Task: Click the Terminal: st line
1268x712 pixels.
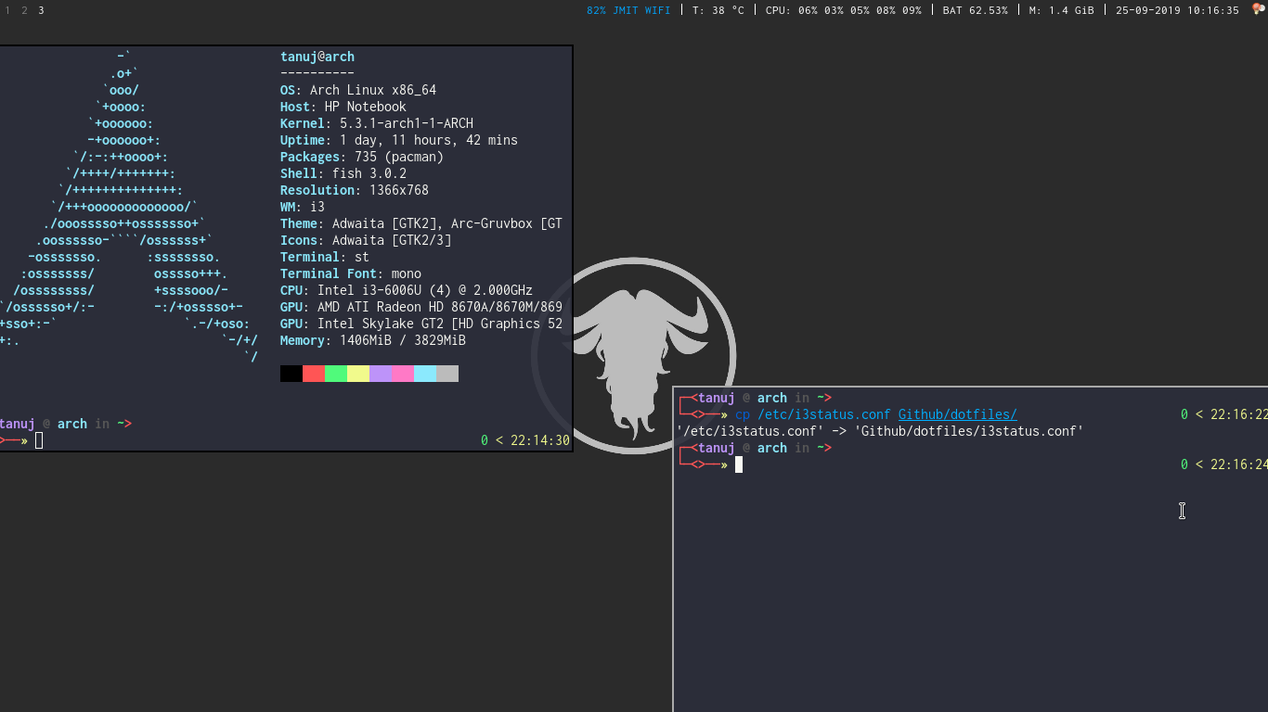Action: click(325, 257)
